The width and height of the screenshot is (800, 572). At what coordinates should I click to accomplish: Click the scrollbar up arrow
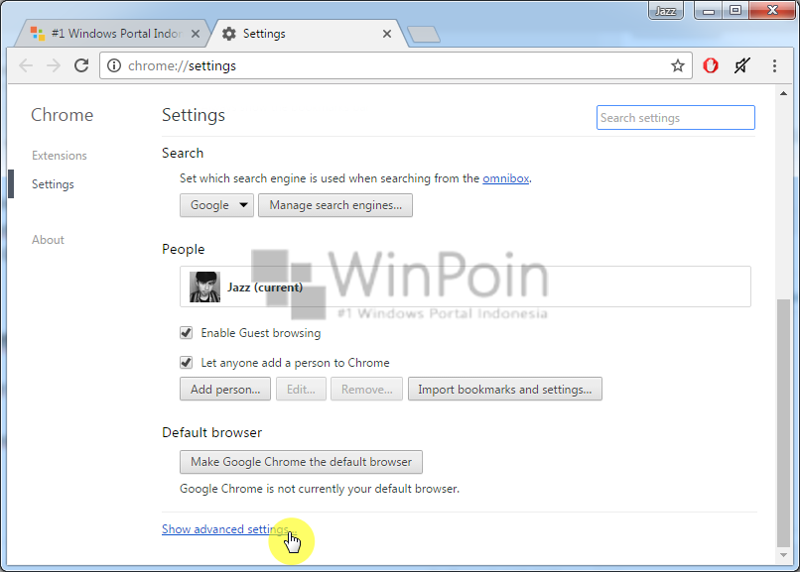coord(784,93)
